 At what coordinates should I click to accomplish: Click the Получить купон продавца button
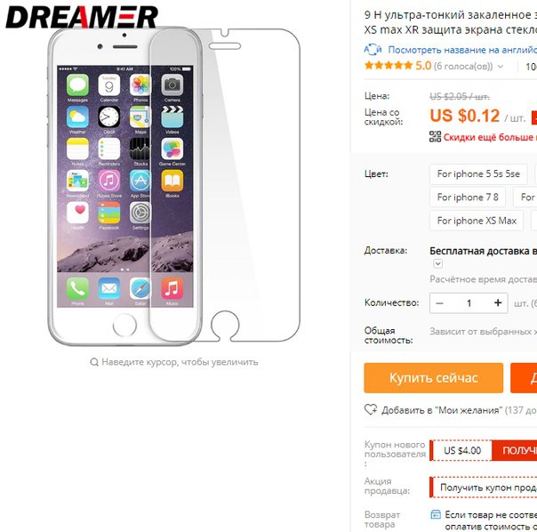point(489,488)
